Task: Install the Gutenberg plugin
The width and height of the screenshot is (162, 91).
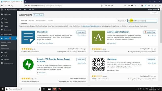Action: pyautogui.click(x=151, y=59)
